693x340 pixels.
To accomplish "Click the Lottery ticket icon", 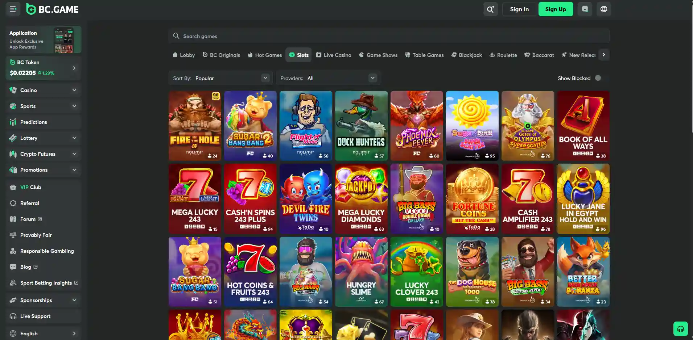I will (13, 138).
